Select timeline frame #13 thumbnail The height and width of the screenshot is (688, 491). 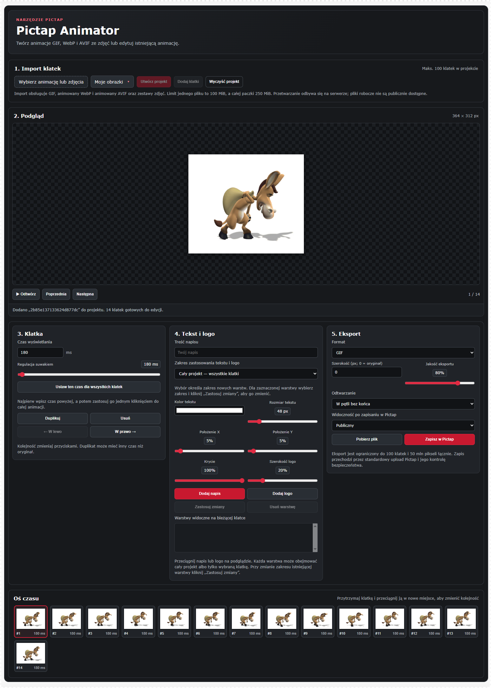coord(462,622)
